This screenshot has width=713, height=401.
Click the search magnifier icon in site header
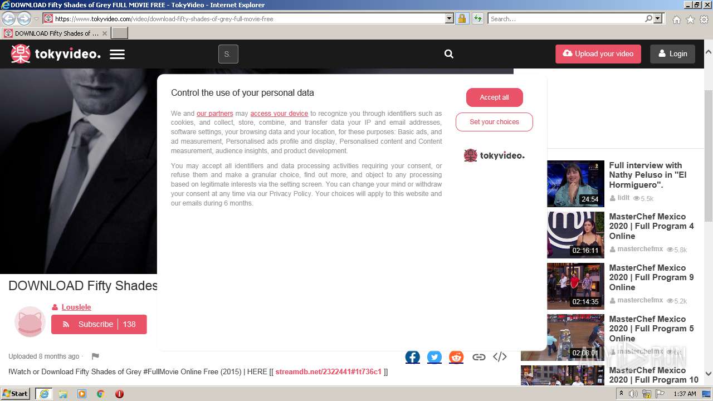point(449,54)
